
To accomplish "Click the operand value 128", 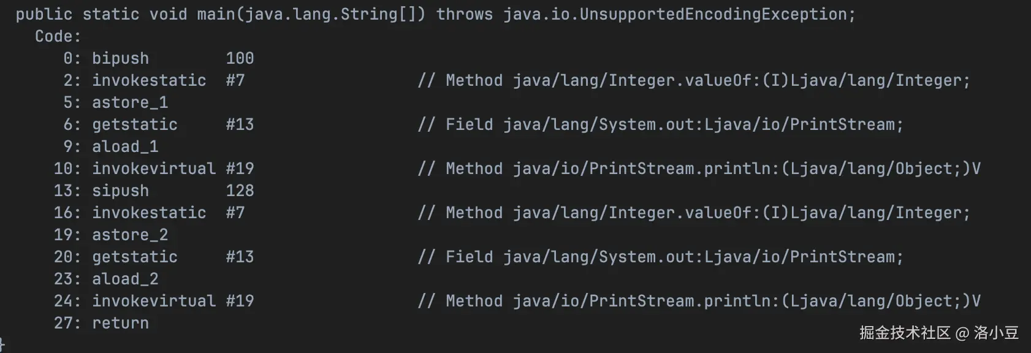I will point(240,191).
